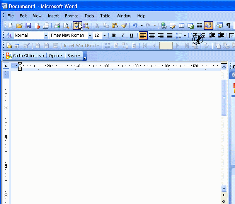The height and width of the screenshot is (204, 235).
Task: Open the Undo history dropdown arrow
Action: pos(141,25)
